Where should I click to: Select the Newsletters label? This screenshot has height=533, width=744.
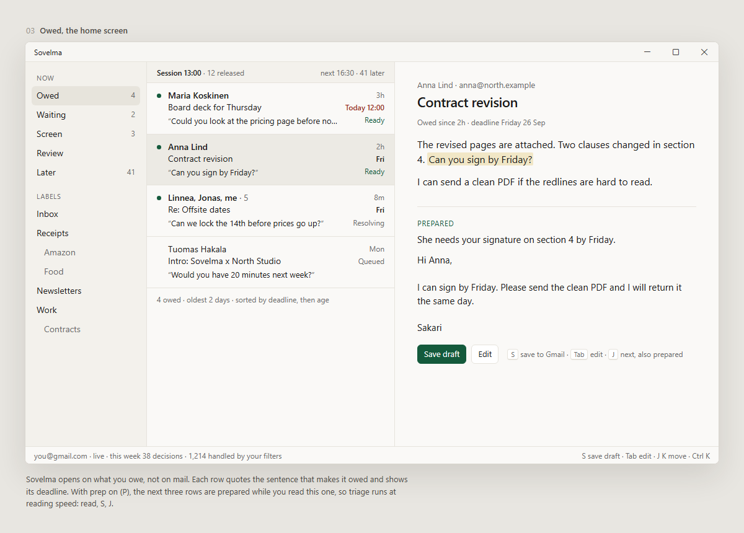coord(86,291)
